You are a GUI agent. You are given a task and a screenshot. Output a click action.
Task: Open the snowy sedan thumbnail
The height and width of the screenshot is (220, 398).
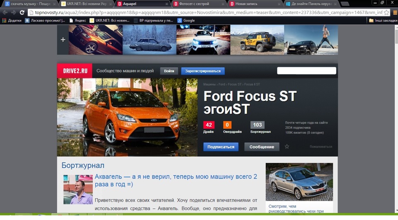coord(150,40)
